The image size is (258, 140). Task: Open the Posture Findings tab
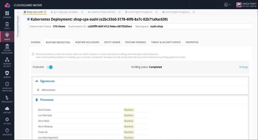tap(136, 42)
